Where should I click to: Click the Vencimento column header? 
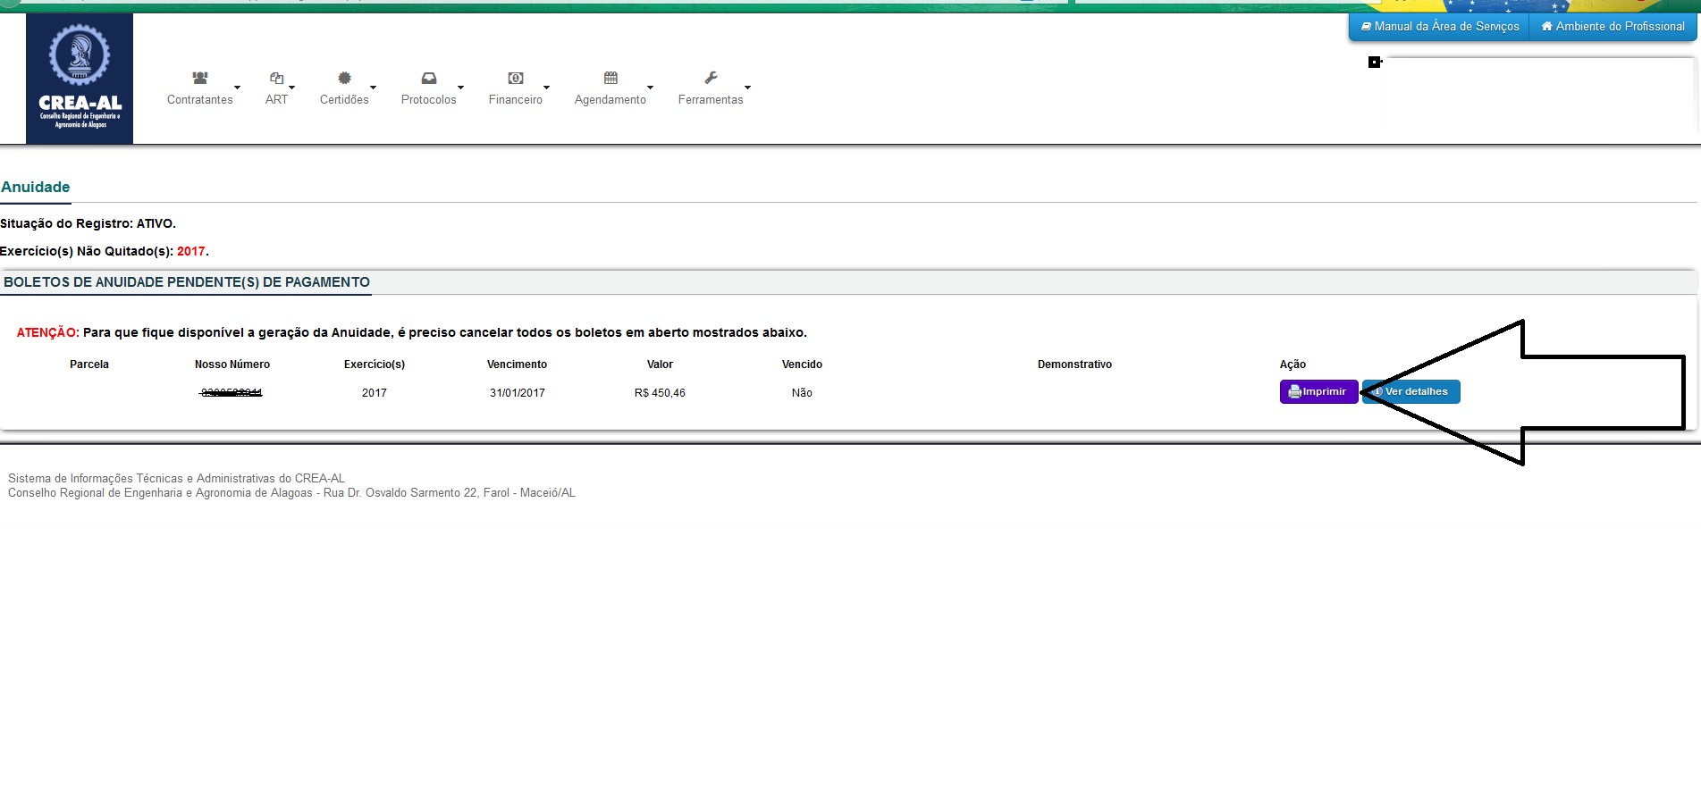[x=517, y=364]
